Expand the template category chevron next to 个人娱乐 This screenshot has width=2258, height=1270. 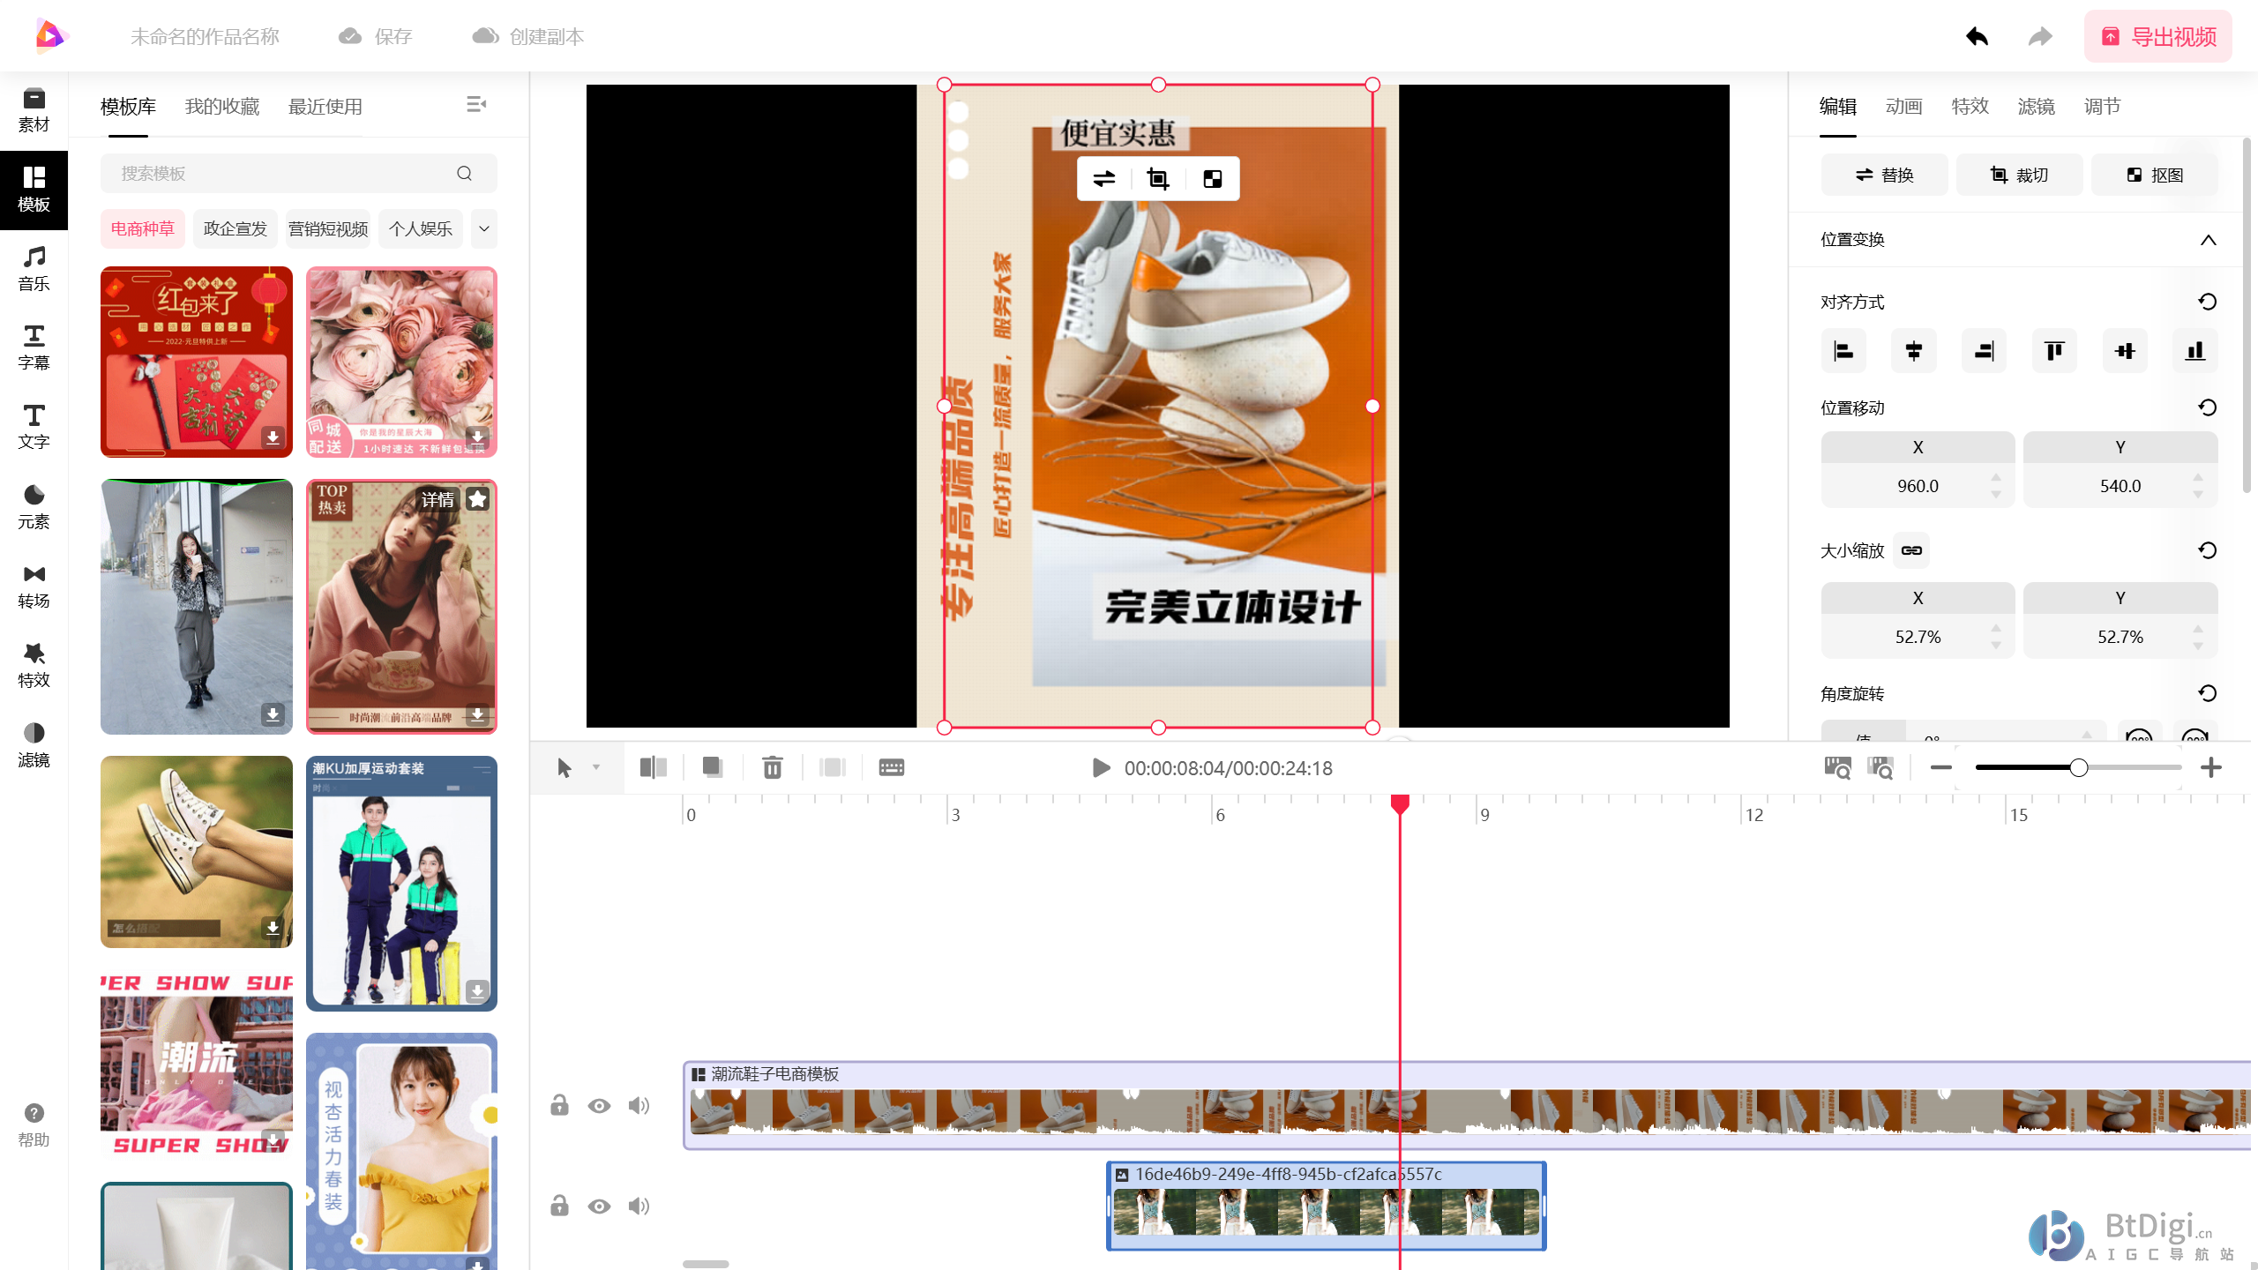click(x=483, y=228)
